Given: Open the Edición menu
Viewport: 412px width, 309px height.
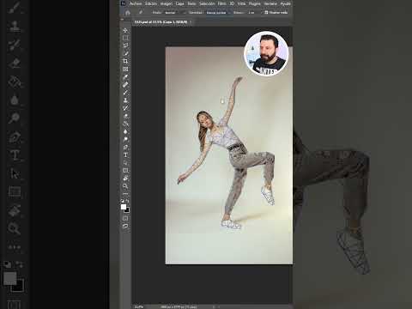Looking at the screenshot, I should tap(151, 3).
